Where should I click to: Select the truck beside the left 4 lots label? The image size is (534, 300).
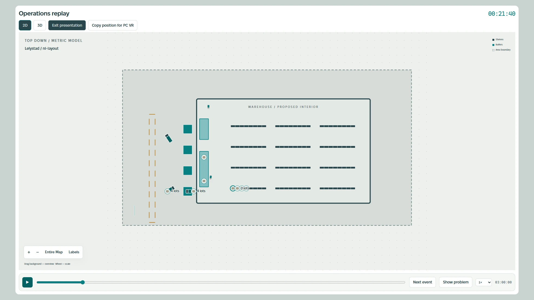coord(172,188)
